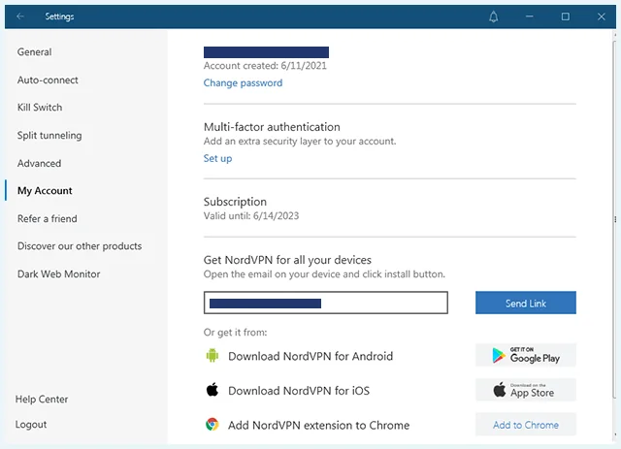621x449 pixels.
Task: Open the App Store download badge
Action: pos(526,390)
